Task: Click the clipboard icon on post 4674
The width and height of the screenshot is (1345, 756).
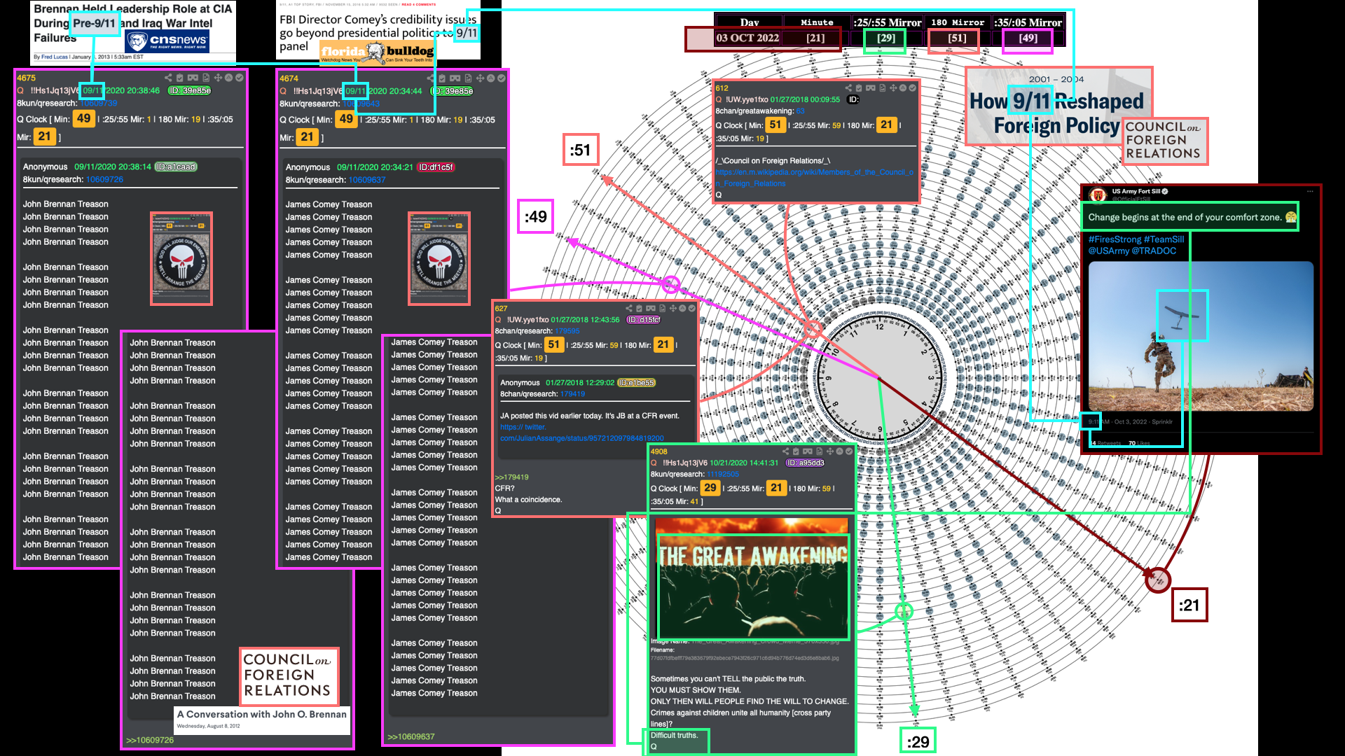Action: pyautogui.click(x=442, y=78)
